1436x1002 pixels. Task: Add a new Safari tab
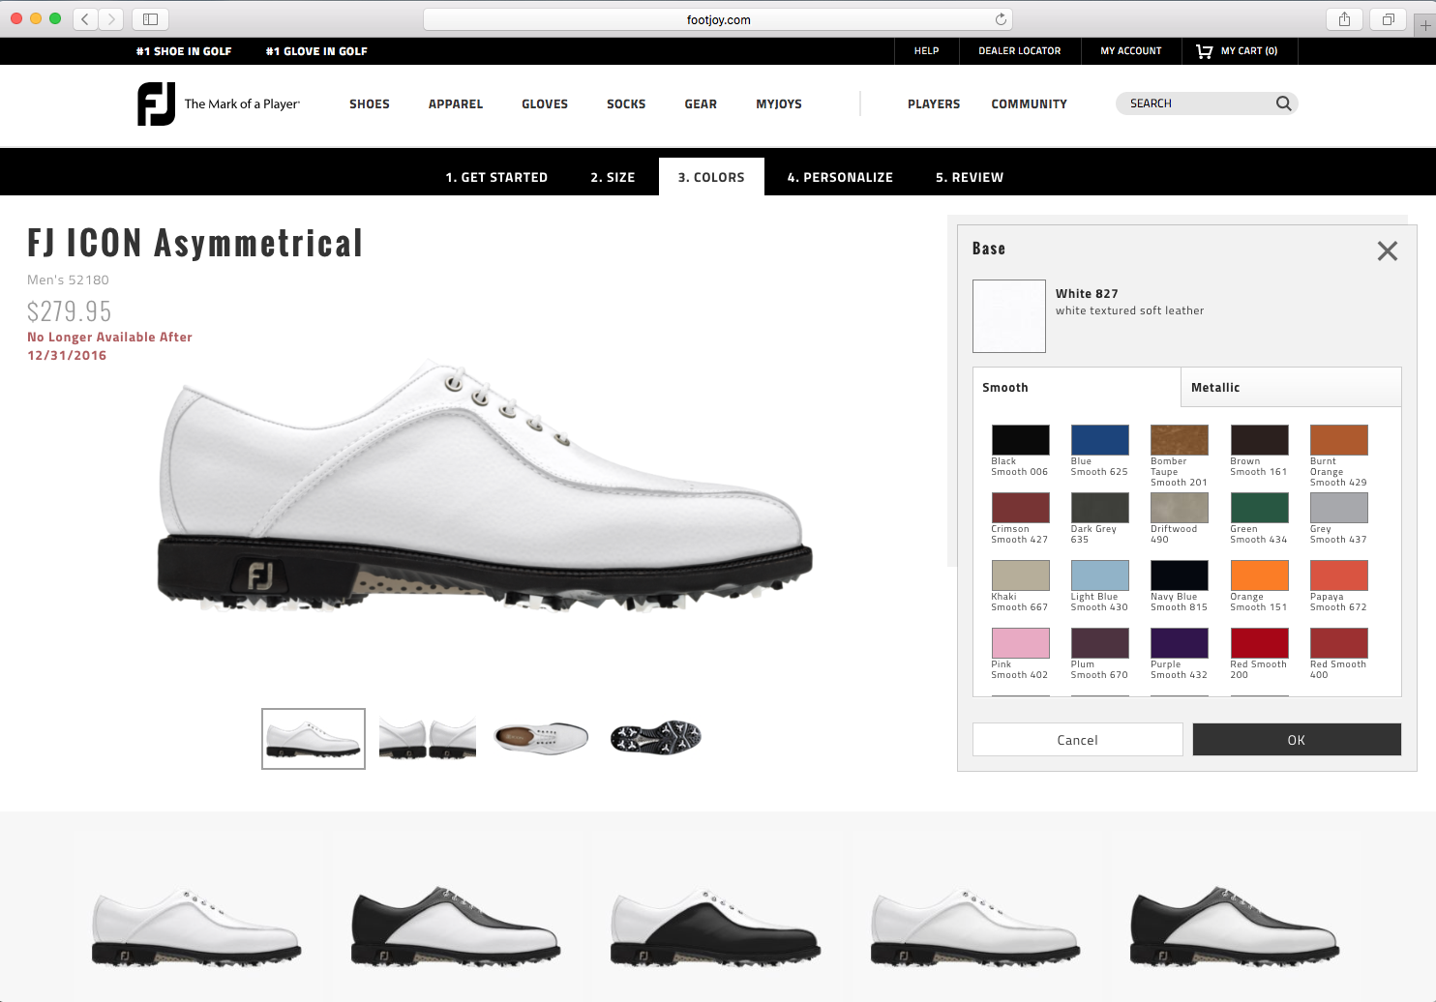1425,25
